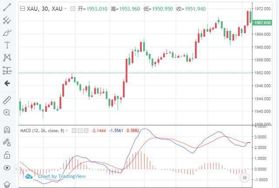Image resolution: width=279 pixels, height=188 pixels.
Task: Open MACD indicator settings icon
Action: pyautogui.click(x=80, y=131)
